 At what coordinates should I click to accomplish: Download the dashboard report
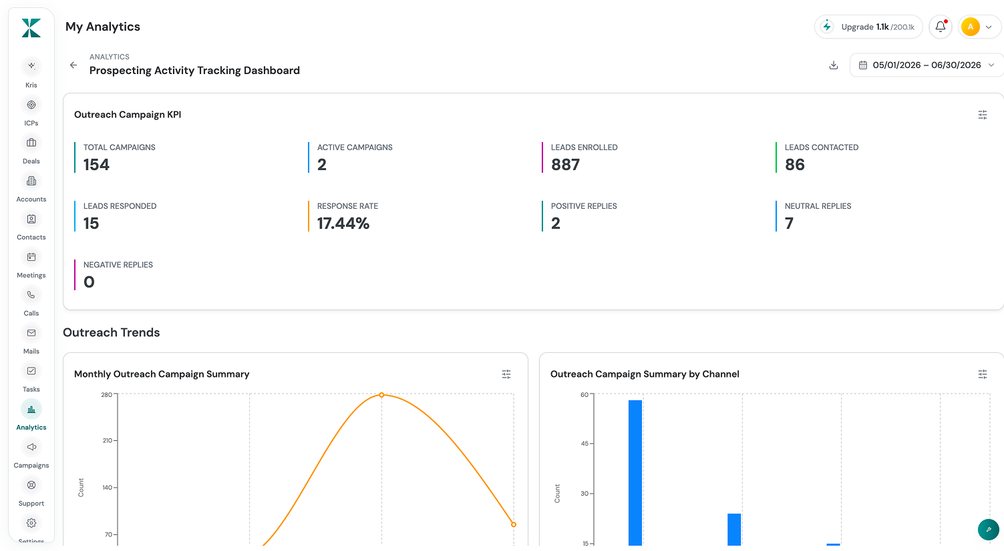[834, 65]
